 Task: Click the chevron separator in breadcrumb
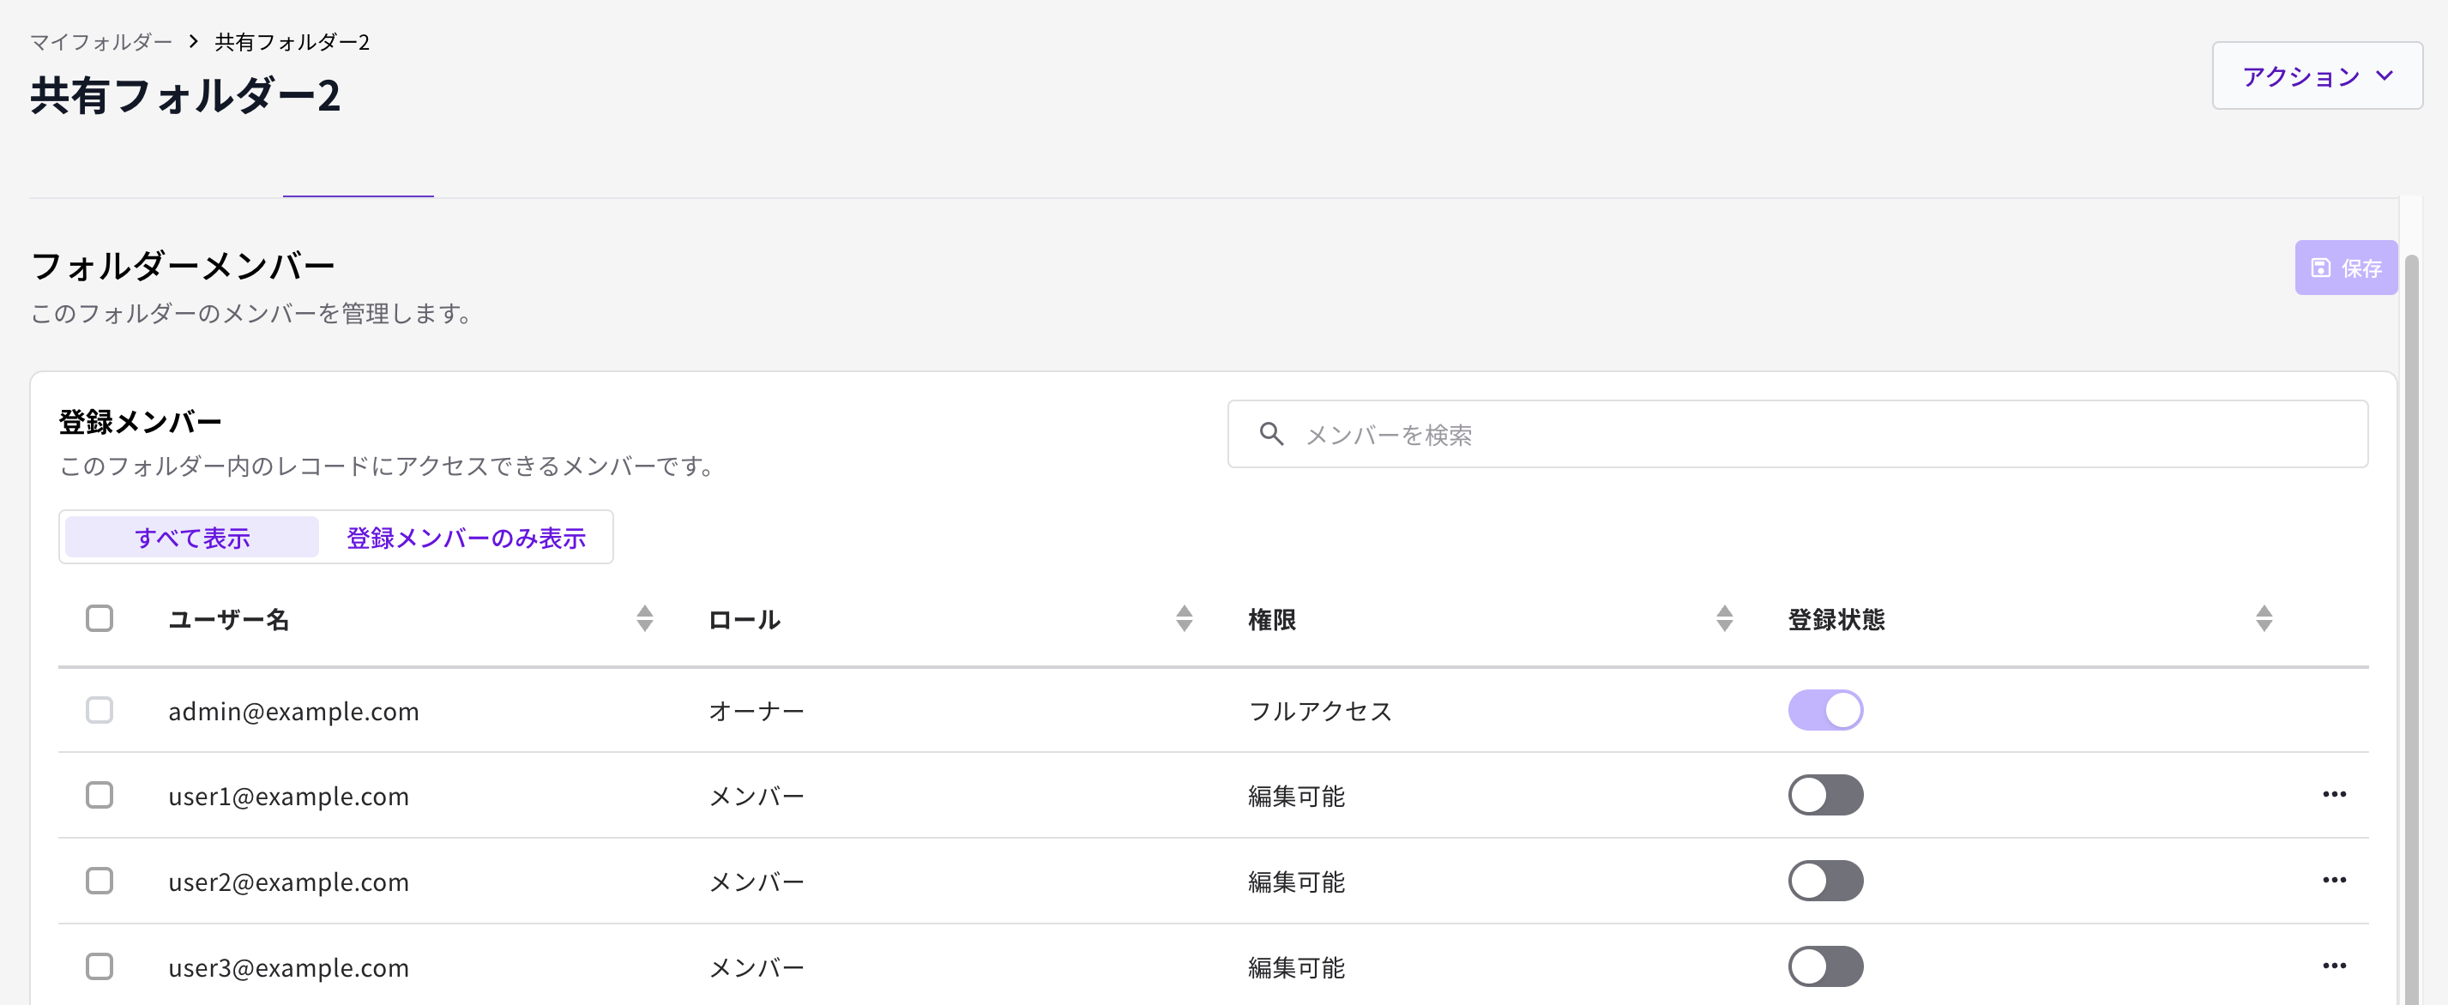point(194,42)
